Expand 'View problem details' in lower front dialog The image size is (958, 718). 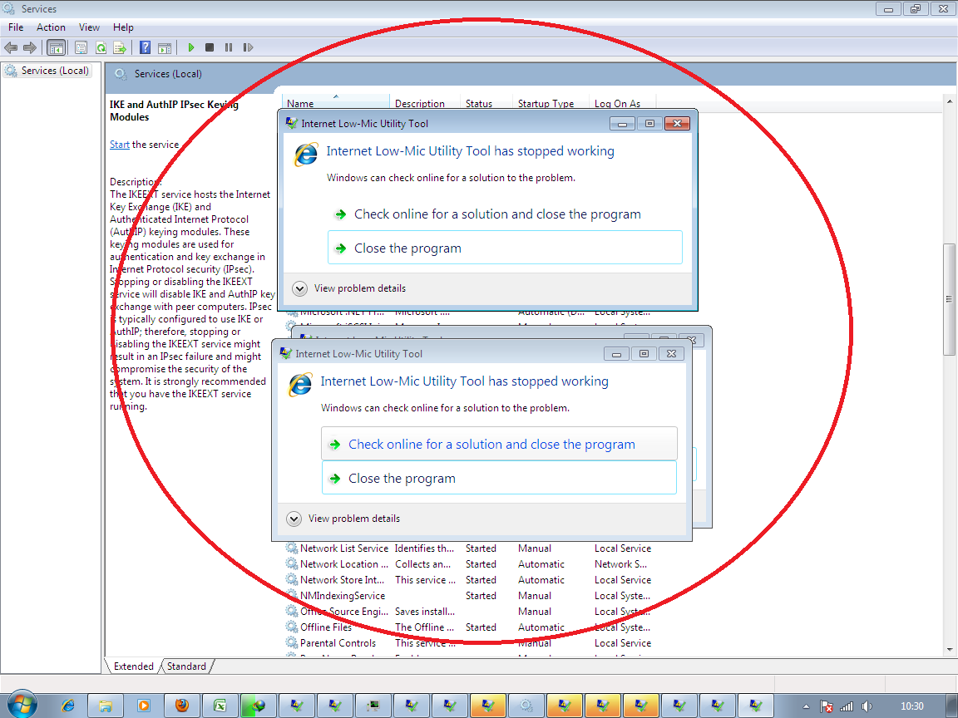coord(343,519)
